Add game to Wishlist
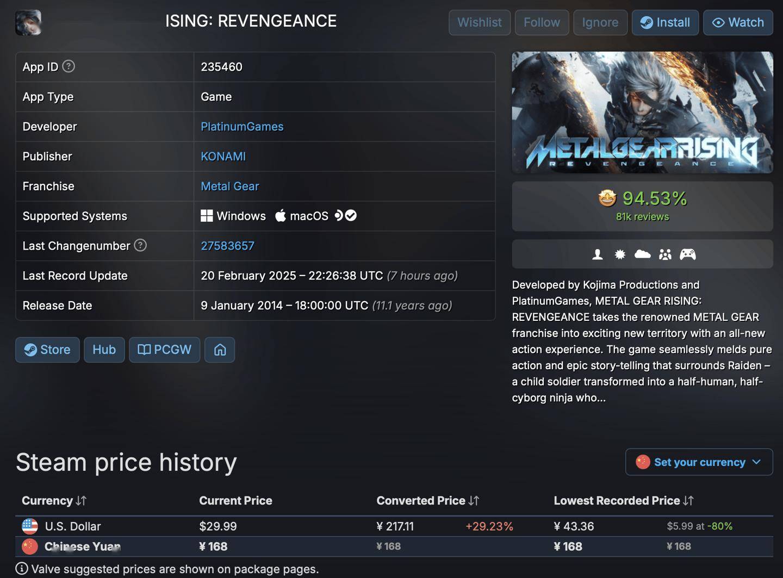Image resolution: width=783 pixels, height=578 pixels. [480, 22]
